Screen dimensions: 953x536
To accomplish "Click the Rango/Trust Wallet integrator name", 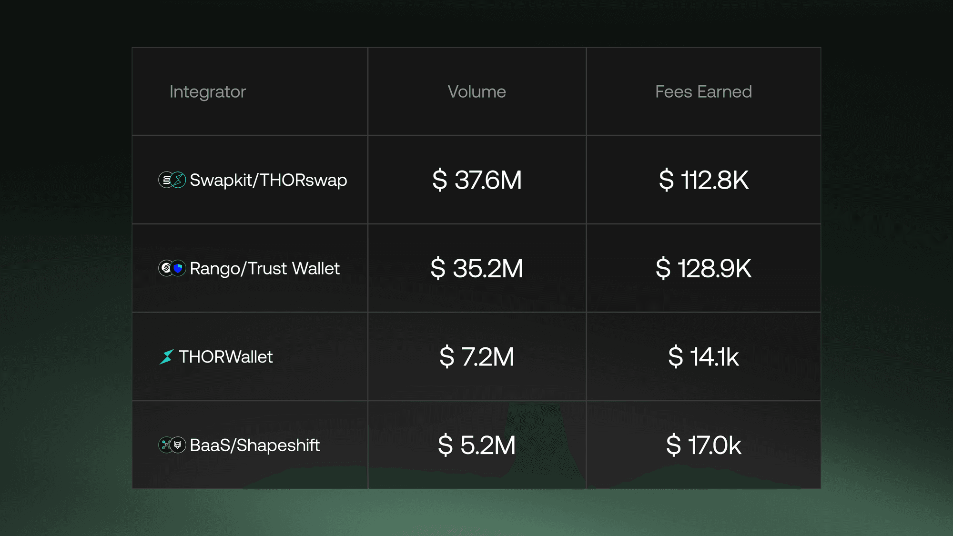I will coord(264,268).
